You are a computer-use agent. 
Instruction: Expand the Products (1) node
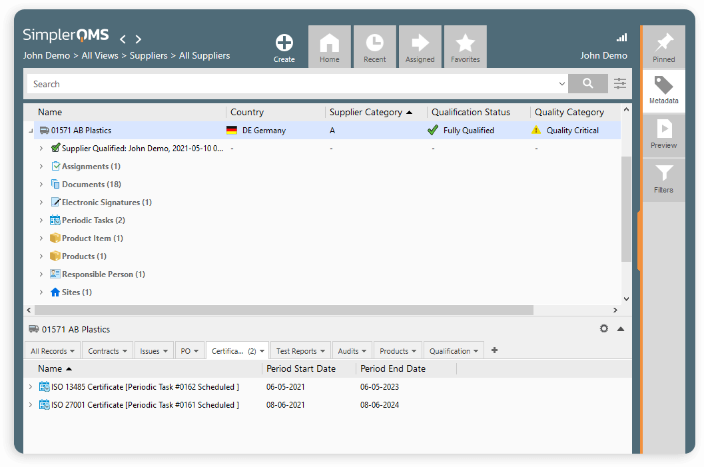[x=41, y=256]
